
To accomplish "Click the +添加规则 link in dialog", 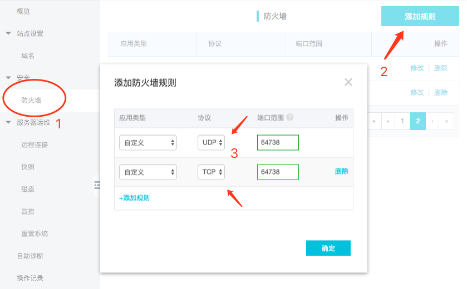I will (134, 198).
